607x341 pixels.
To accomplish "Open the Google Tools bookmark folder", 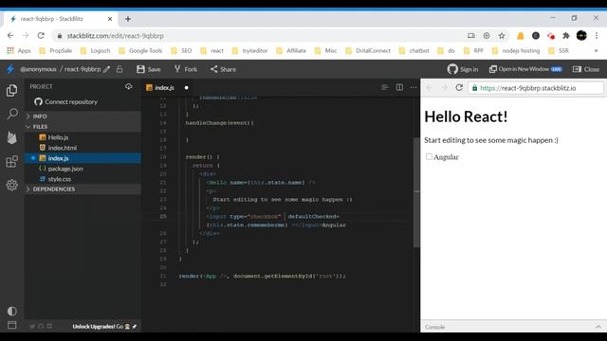I will click(x=140, y=50).
